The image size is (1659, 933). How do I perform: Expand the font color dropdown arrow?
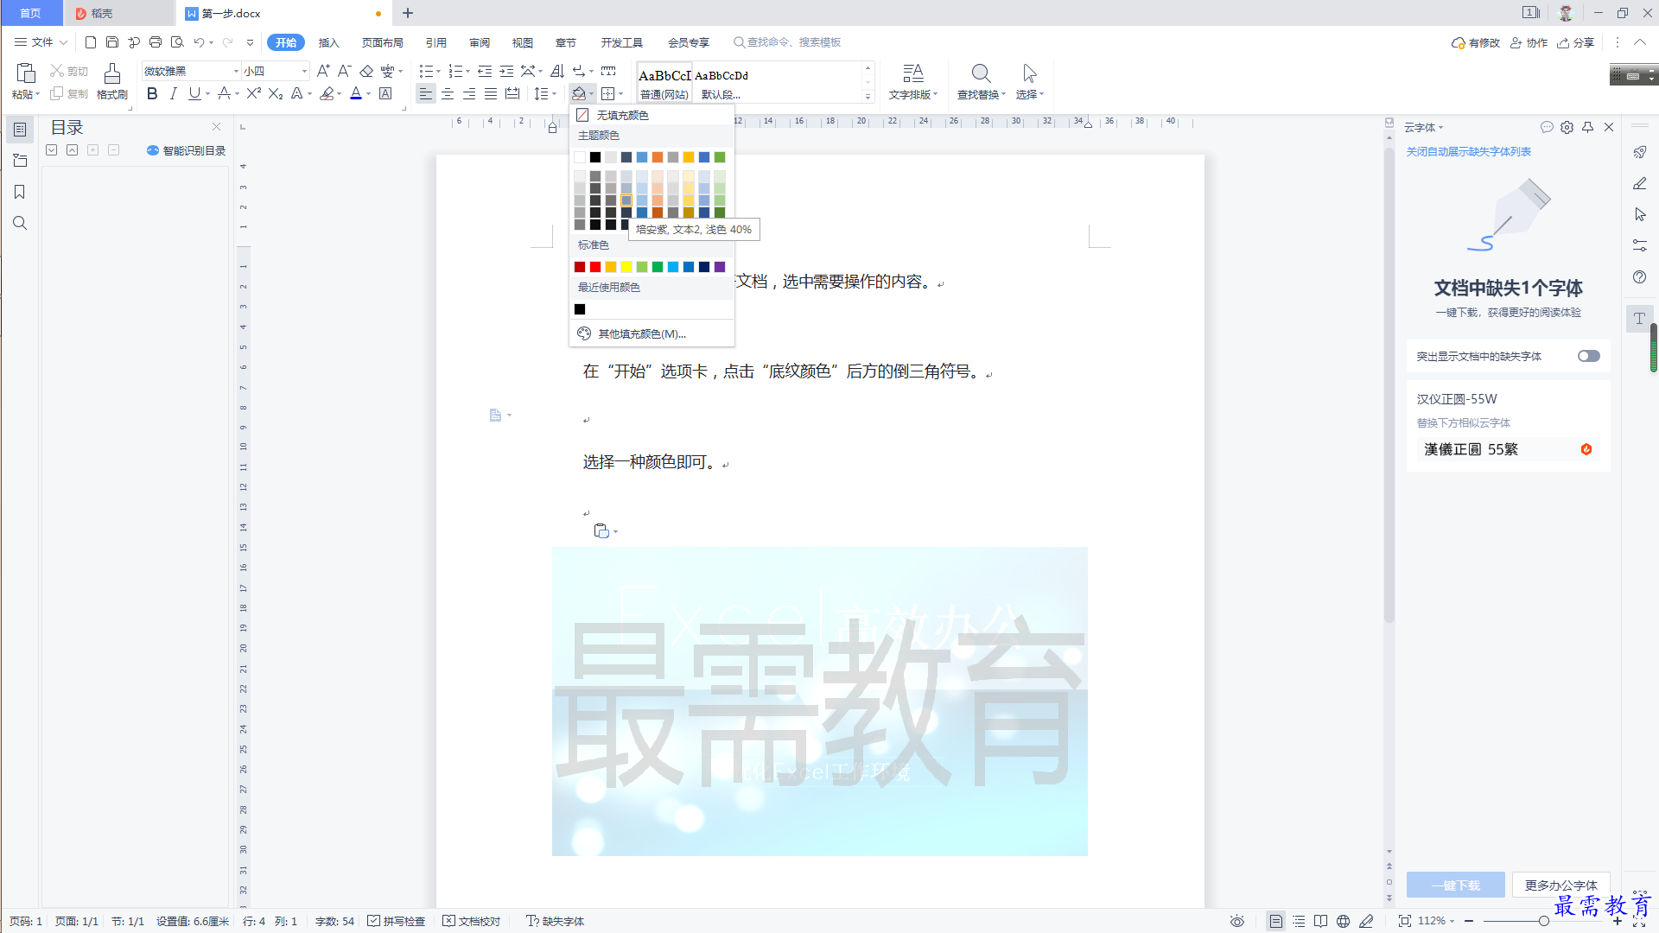(368, 94)
